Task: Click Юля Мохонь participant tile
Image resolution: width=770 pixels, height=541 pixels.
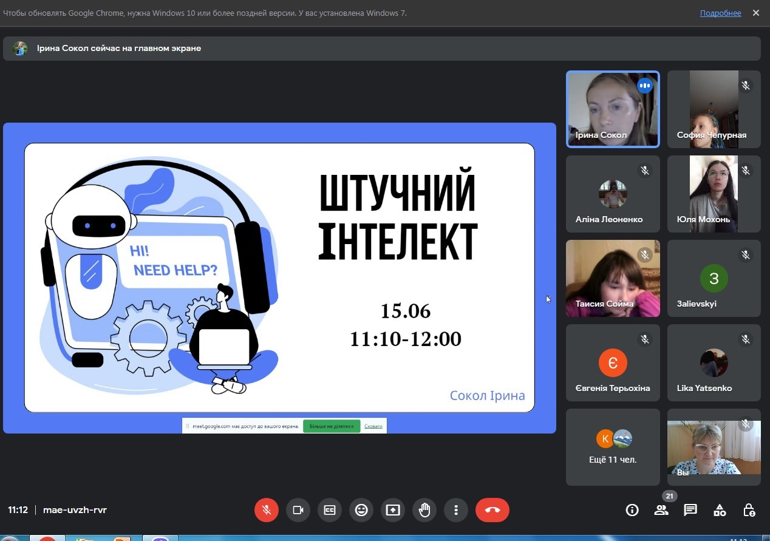Action: tap(714, 194)
